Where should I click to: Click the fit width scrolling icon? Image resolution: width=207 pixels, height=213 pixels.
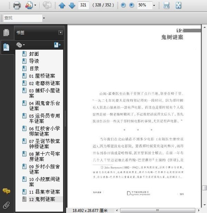pyautogui.click(x=166, y=5)
